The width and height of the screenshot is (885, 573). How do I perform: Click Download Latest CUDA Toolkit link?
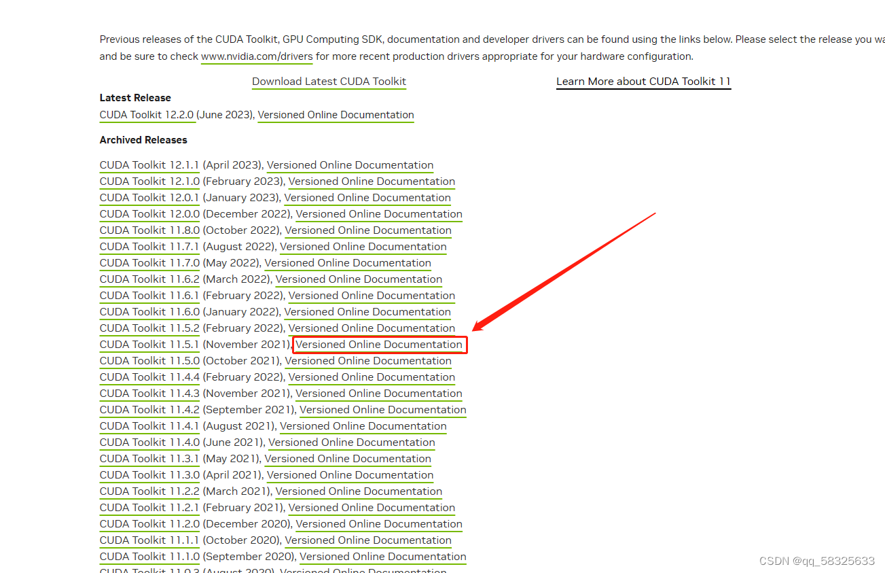(x=329, y=82)
